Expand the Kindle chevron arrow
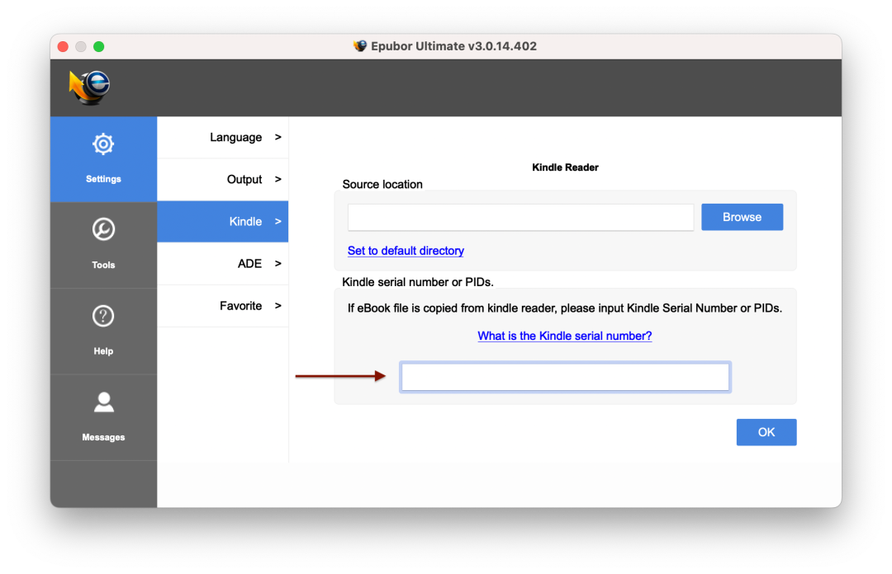The height and width of the screenshot is (574, 892). 278,221
